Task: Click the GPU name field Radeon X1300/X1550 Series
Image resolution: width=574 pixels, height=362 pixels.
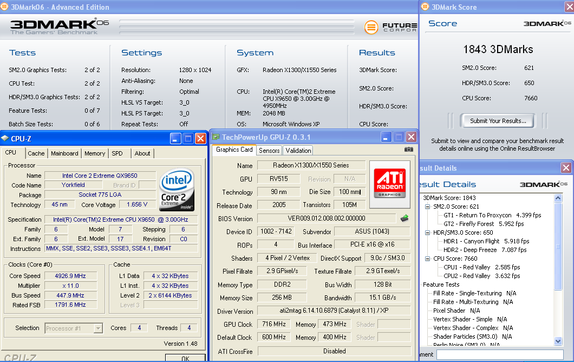Action: [311, 165]
